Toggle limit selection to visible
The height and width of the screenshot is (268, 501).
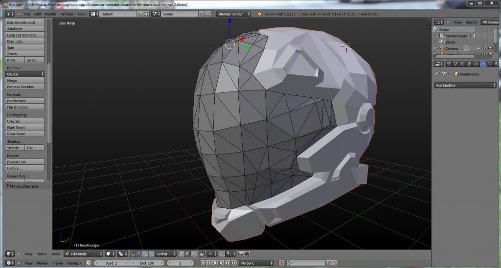coord(202,254)
